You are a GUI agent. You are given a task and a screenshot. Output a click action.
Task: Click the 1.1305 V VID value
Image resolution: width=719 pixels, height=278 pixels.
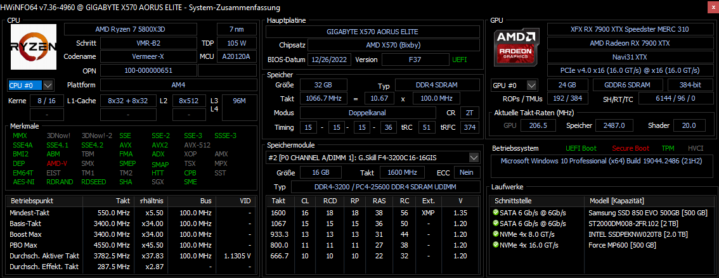point(236,256)
